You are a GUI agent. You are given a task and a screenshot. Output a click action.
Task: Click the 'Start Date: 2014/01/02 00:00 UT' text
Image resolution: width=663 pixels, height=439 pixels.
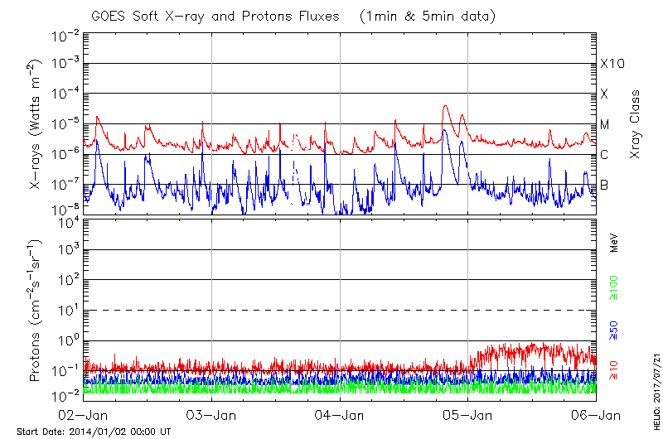(94, 432)
